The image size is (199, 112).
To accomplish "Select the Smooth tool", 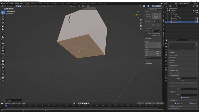I will [x=3, y=68].
